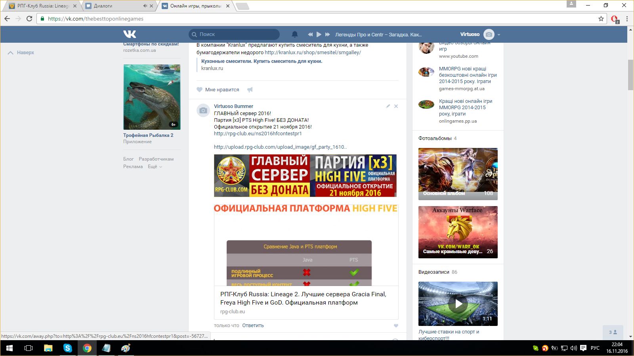The height and width of the screenshot is (356, 634).
Task: Click the search field in the VK header
Action: (234, 34)
